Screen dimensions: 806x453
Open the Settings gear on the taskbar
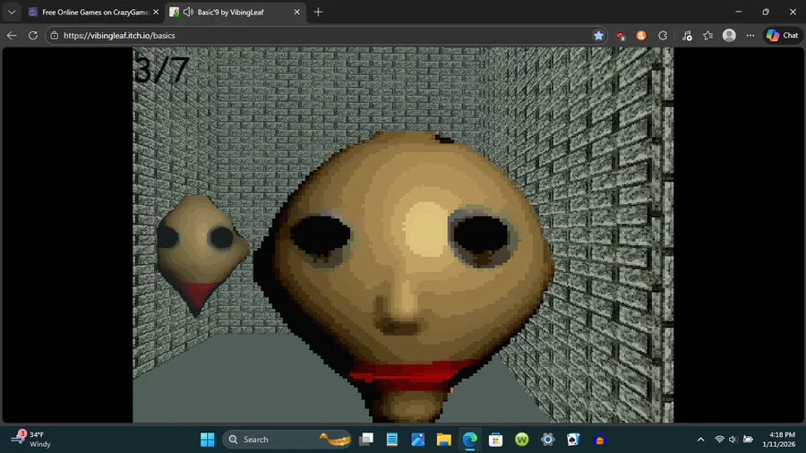pyautogui.click(x=547, y=440)
